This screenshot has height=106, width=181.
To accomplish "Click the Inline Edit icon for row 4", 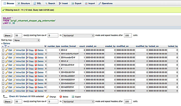I will click(14, 61).
